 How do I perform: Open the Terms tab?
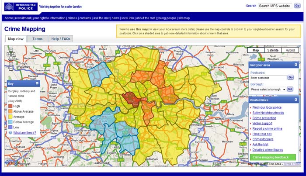click(x=38, y=39)
